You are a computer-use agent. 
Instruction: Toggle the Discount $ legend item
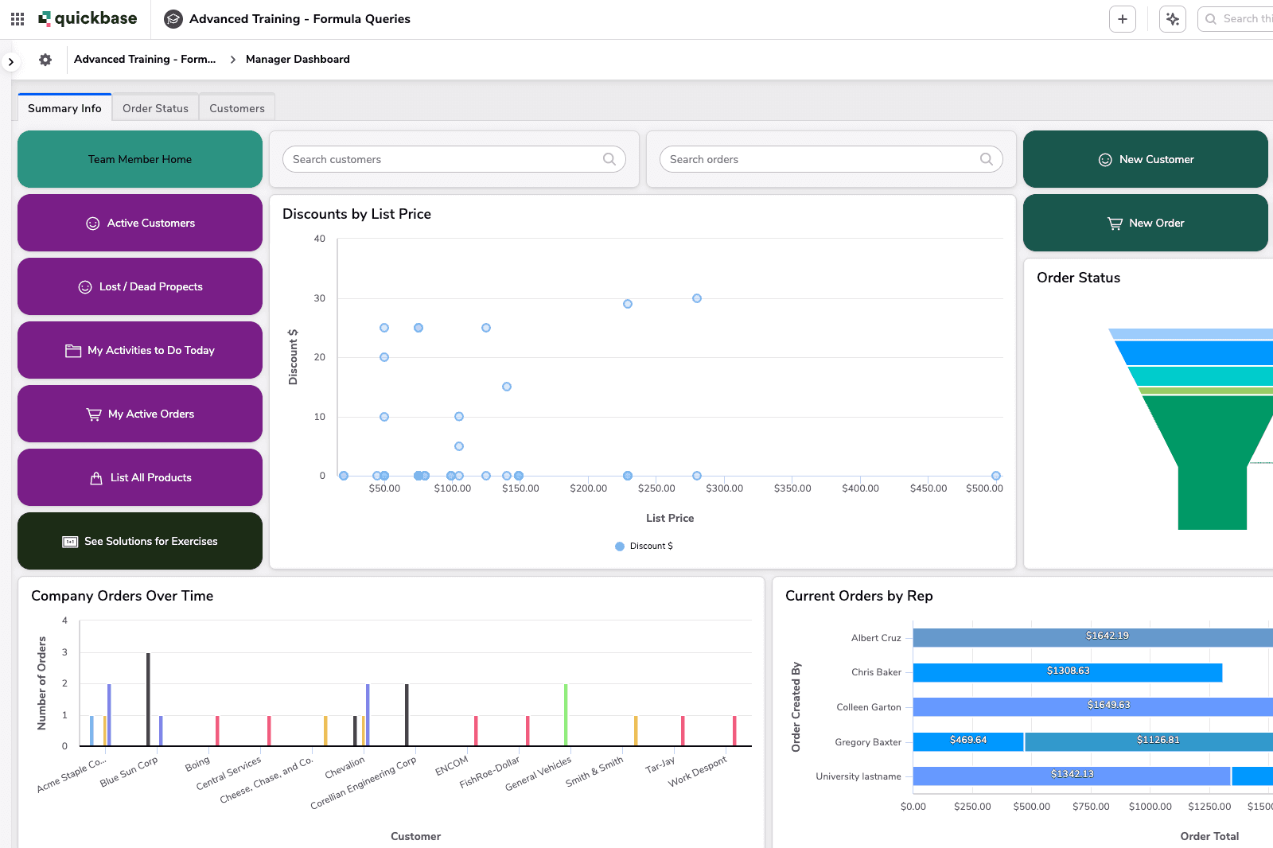pos(644,546)
